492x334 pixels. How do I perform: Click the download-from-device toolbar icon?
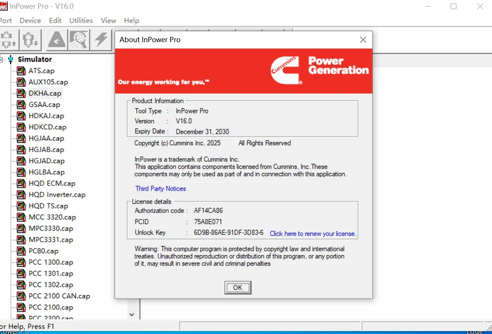click(30, 40)
